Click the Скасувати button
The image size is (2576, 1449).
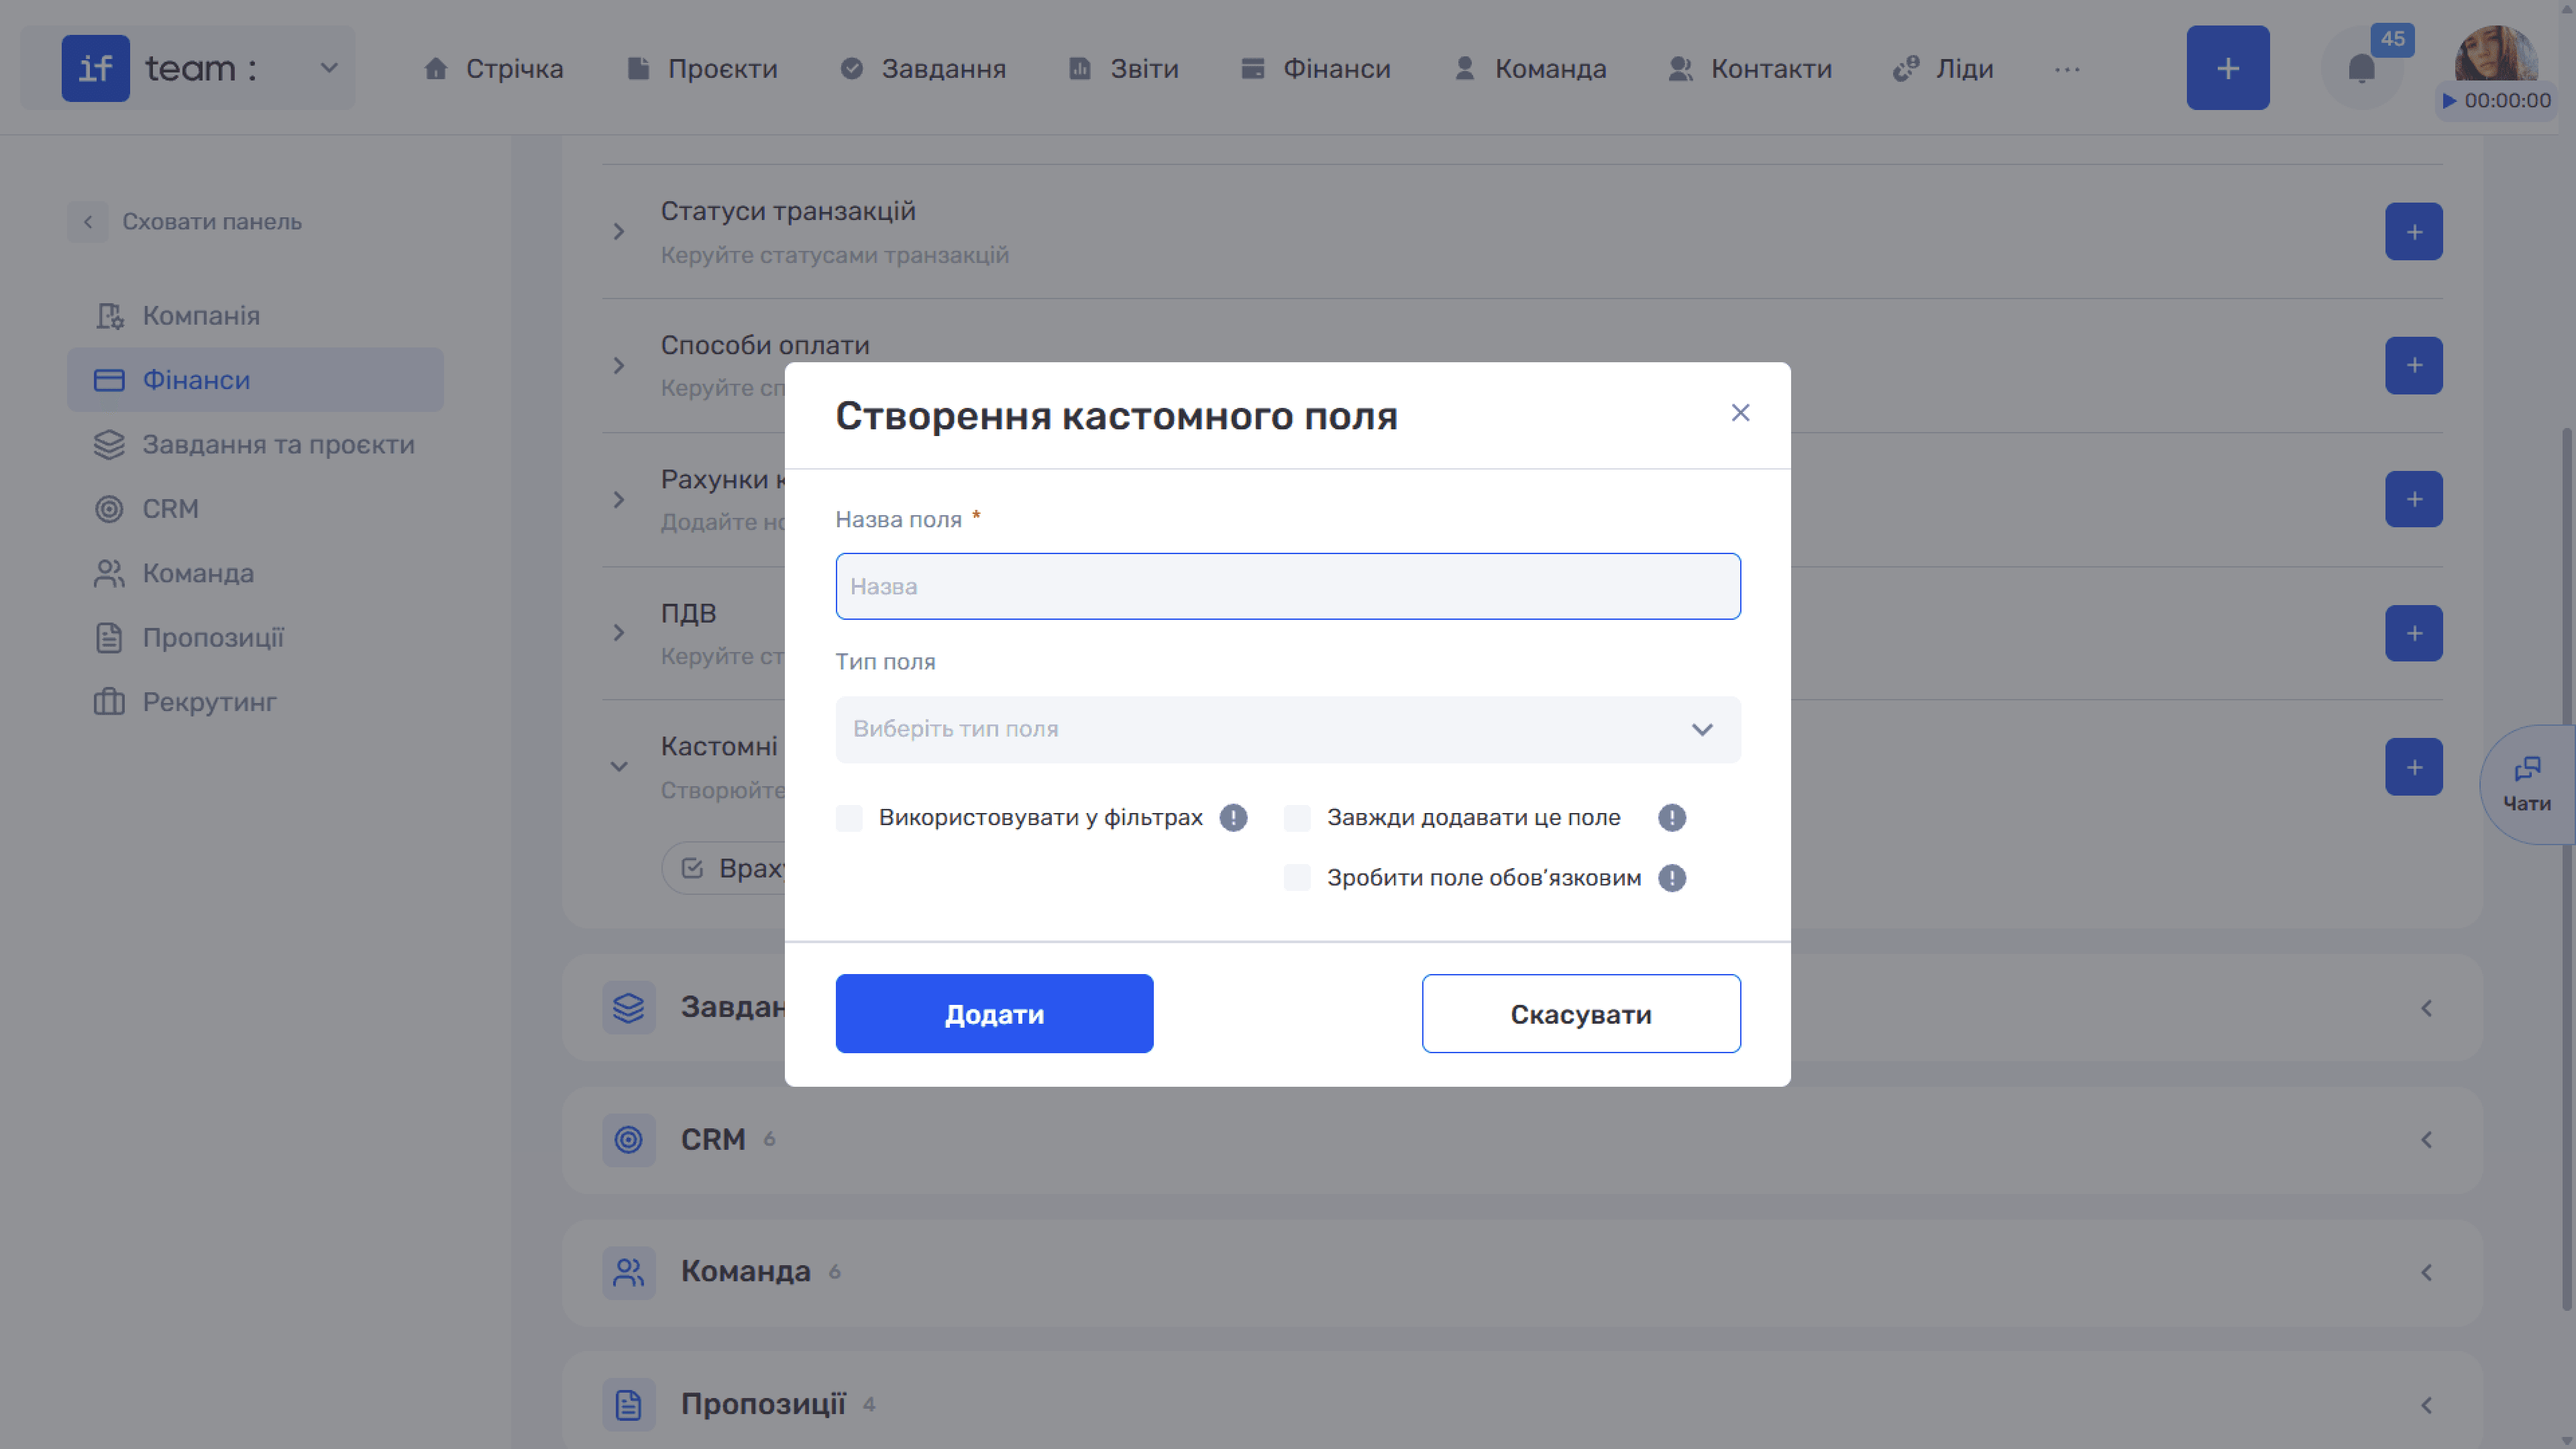pyautogui.click(x=1581, y=1014)
